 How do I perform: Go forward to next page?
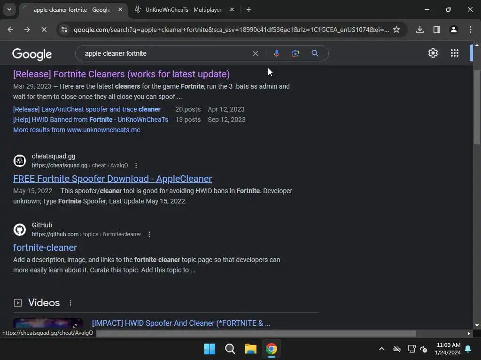coord(27,30)
